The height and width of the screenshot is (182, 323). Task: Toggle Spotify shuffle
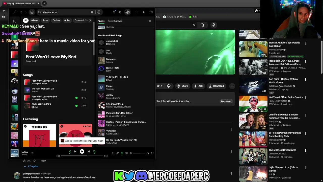click(70, 151)
